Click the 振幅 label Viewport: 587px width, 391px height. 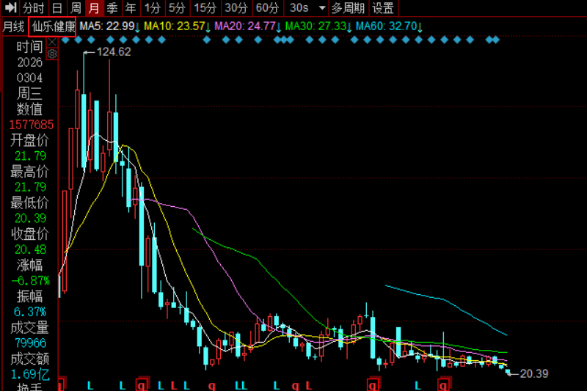(29, 296)
